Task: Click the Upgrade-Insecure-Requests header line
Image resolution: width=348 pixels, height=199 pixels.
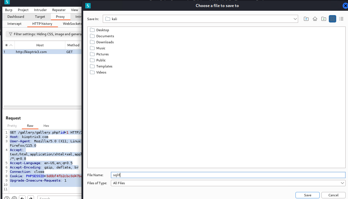Action: 38,181
